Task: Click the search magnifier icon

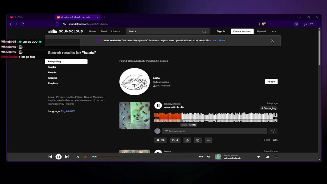Action: tap(204, 31)
